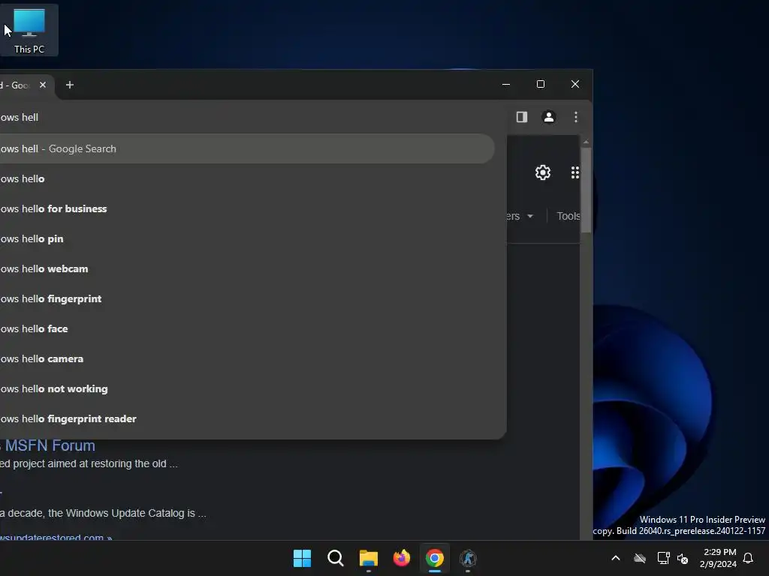Open network status tray icon
This screenshot has height=576, width=769.
pyautogui.click(x=663, y=558)
